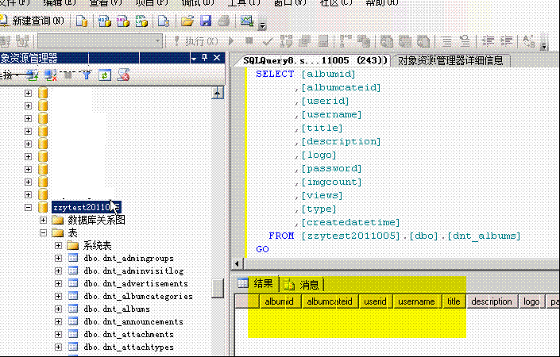Select the dbo.dnt_albumcategories table

coord(138,297)
